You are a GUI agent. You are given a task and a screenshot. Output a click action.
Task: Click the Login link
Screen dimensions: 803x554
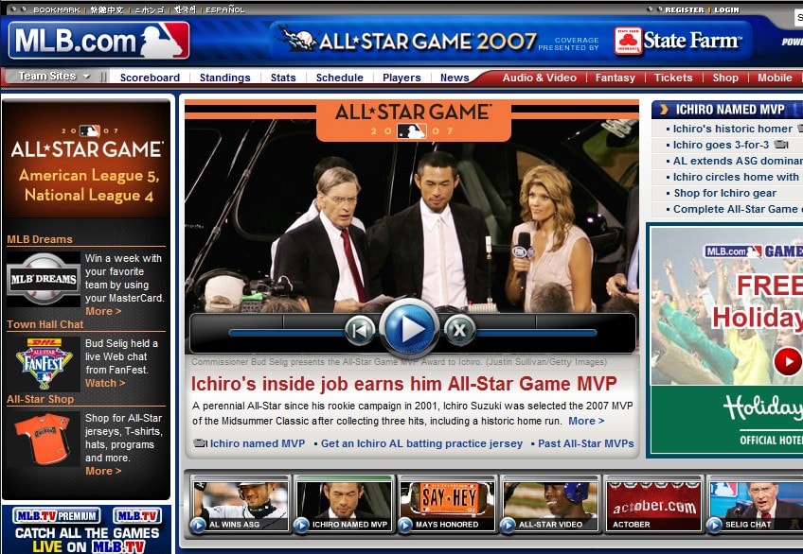(x=726, y=9)
